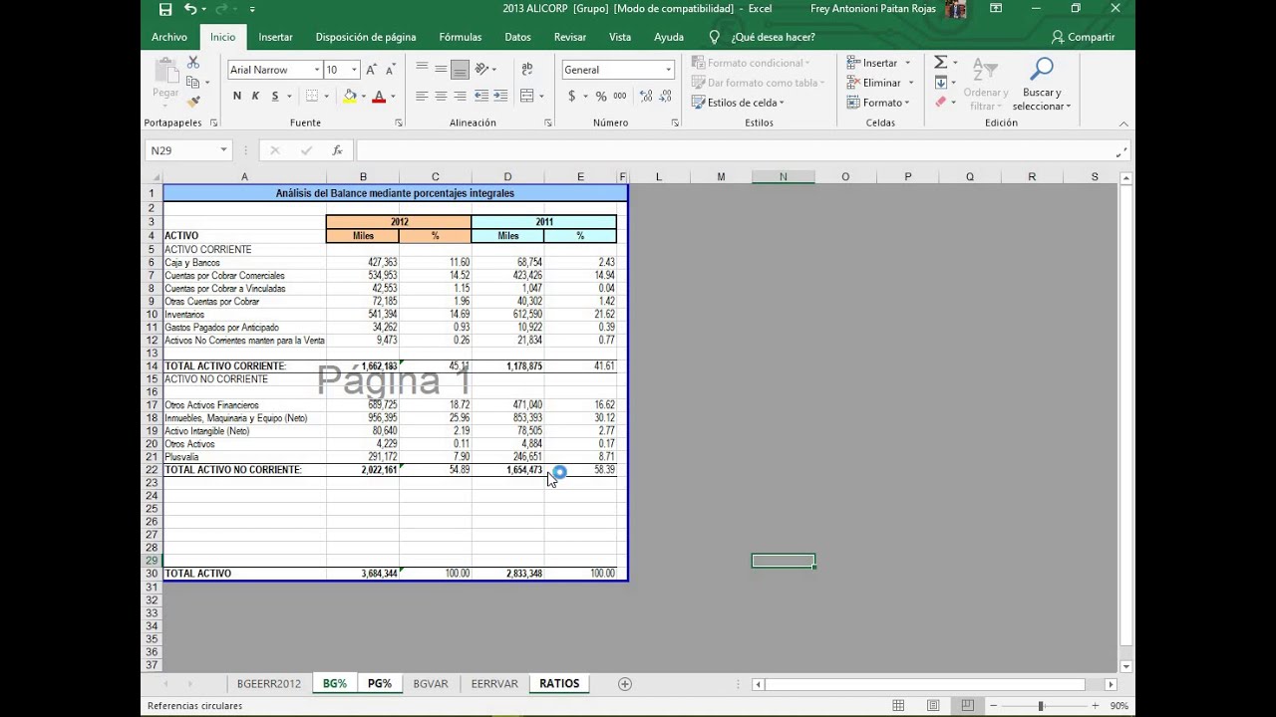Click the Cut scissors icon
This screenshot has height=717, width=1276.
[x=193, y=63]
